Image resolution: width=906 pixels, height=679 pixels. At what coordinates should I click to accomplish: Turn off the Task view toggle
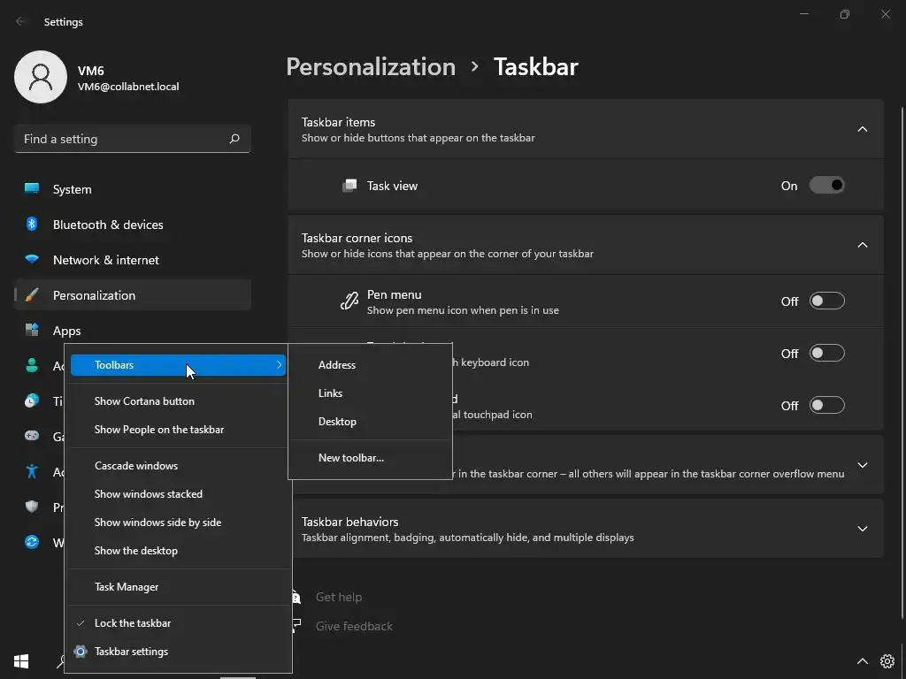coord(826,186)
